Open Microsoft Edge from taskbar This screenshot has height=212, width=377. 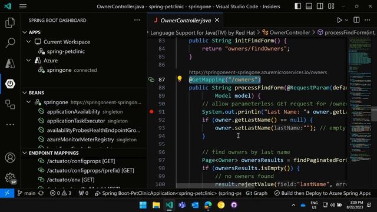(208, 205)
